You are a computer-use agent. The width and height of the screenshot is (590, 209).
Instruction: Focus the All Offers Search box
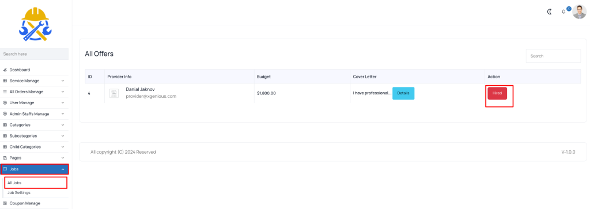pyautogui.click(x=553, y=56)
